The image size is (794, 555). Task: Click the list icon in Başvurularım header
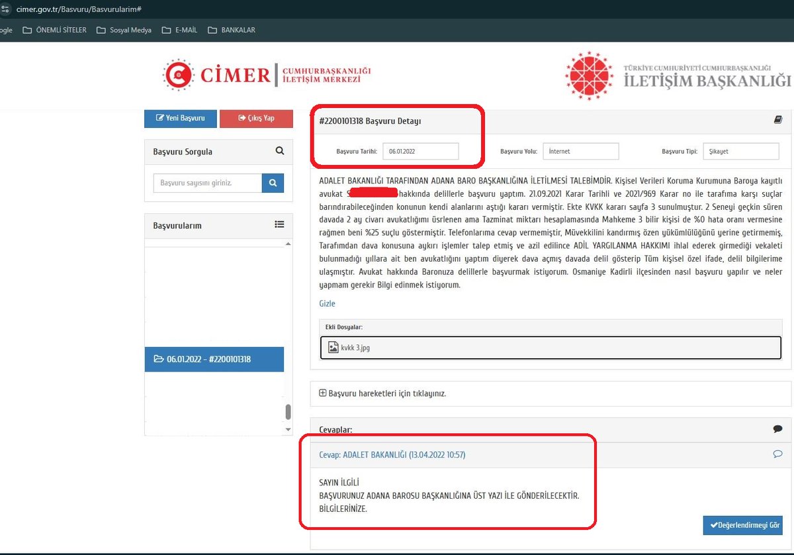[x=279, y=225]
